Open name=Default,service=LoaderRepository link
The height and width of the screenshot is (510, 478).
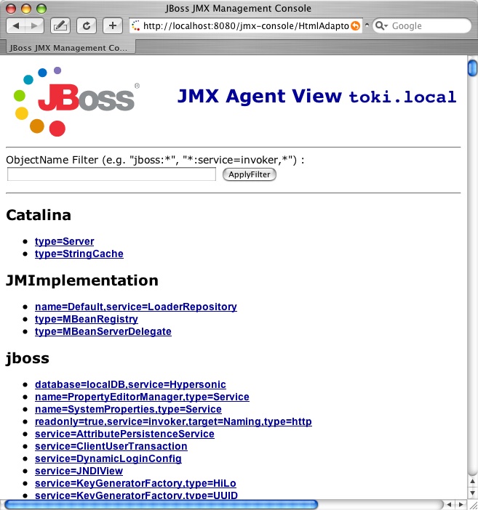tap(136, 307)
